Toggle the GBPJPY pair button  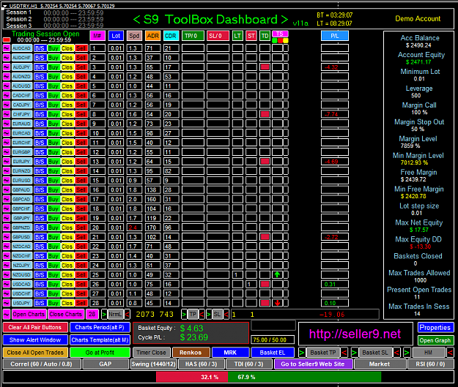pos(22,218)
